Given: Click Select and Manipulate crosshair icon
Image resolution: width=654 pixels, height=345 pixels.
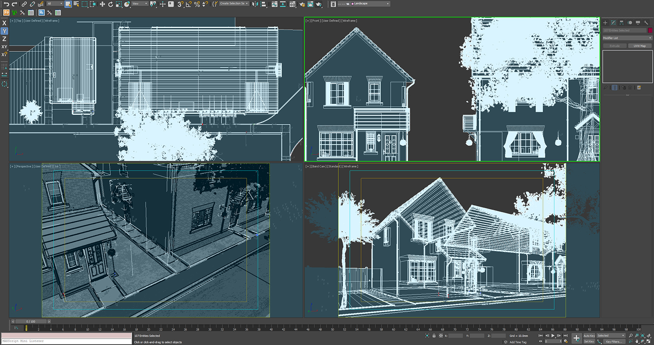Looking at the screenshot, I should (x=163, y=4).
